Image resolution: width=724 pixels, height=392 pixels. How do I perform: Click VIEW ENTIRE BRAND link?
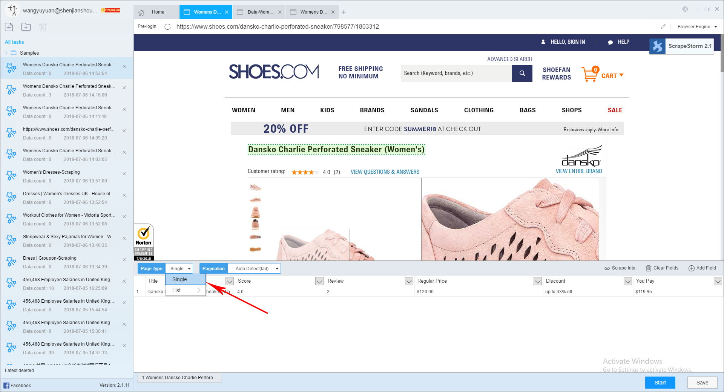pos(579,171)
